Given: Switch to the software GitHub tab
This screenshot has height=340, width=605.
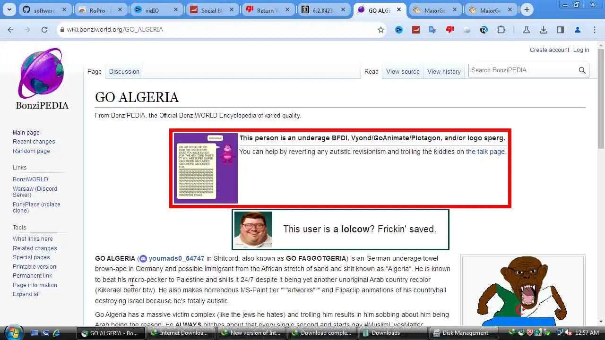Looking at the screenshot, I should click(45, 10).
